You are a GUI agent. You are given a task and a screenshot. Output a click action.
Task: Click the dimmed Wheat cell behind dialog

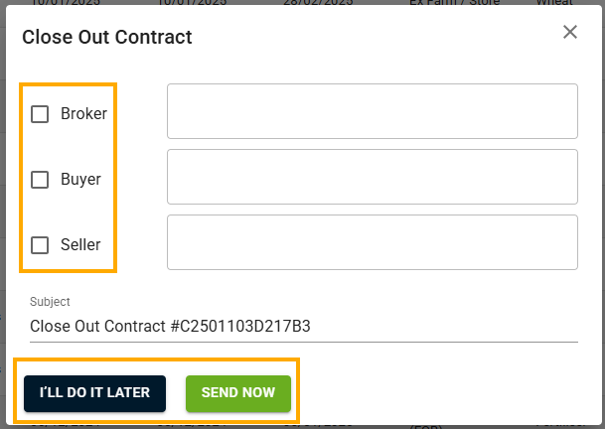pyautogui.click(x=554, y=2)
